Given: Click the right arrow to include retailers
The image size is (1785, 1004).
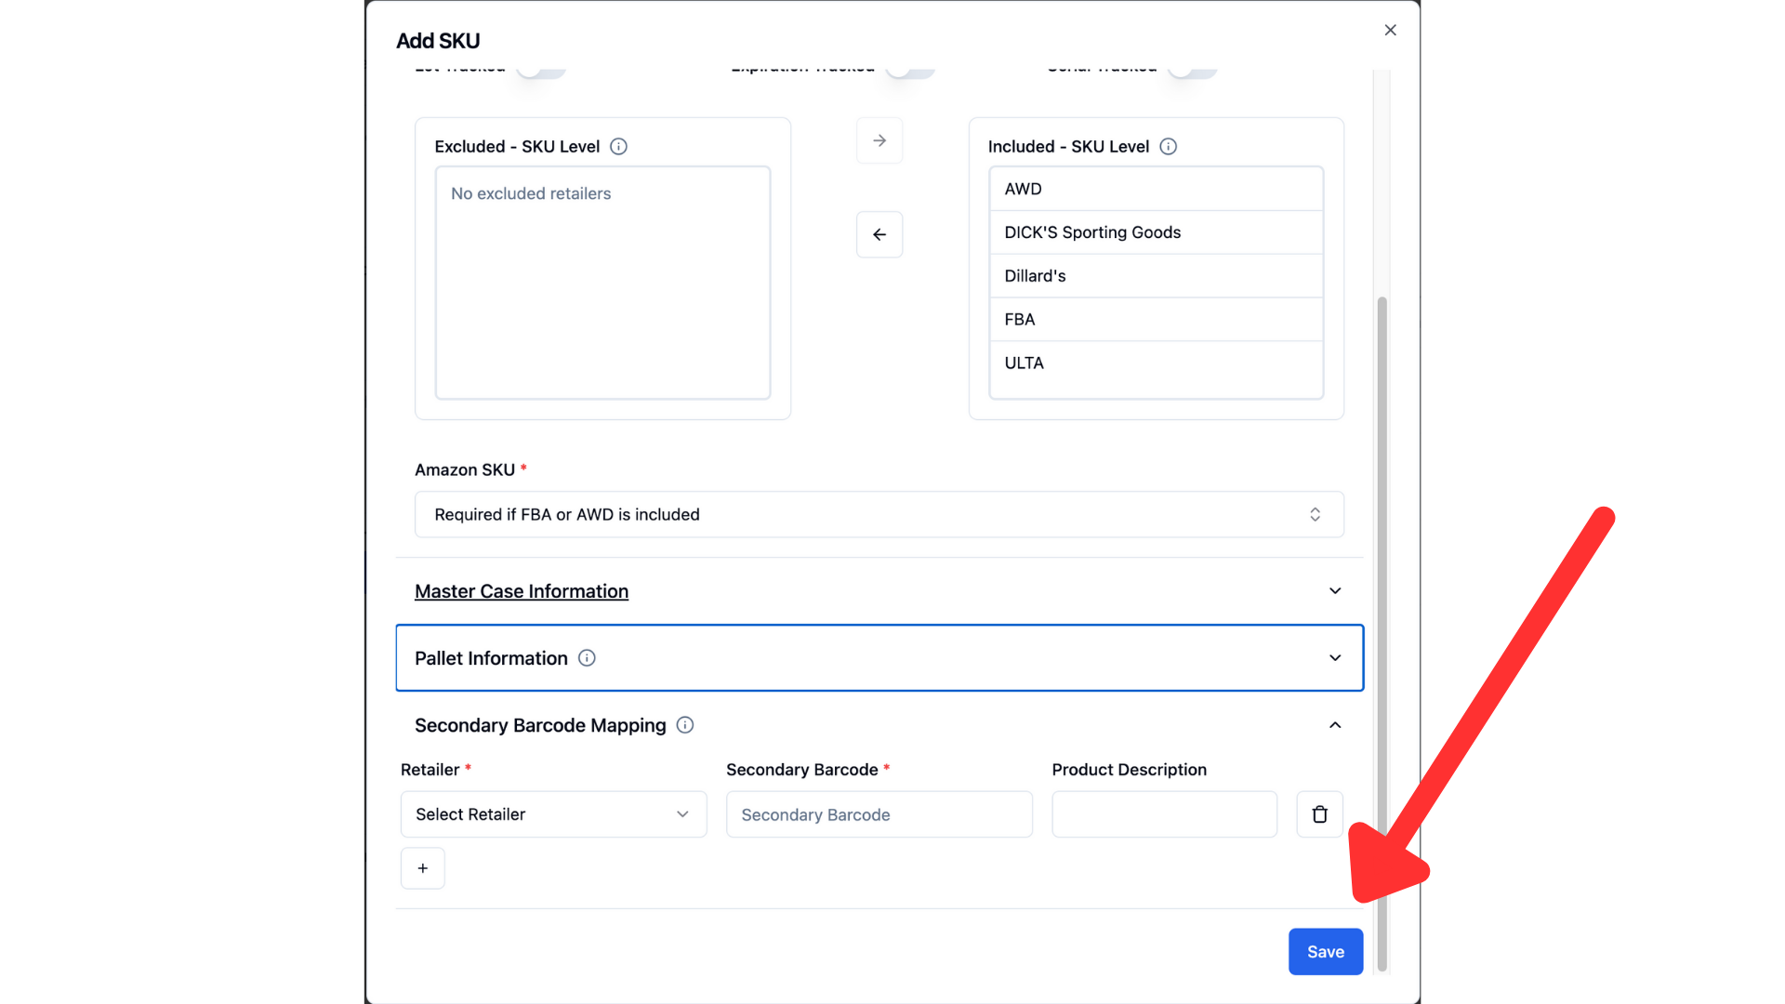Looking at the screenshot, I should point(879,141).
